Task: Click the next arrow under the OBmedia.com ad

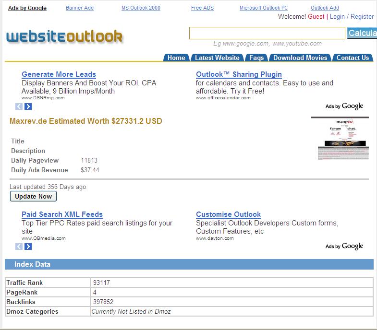Action: (x=28, y=247)
